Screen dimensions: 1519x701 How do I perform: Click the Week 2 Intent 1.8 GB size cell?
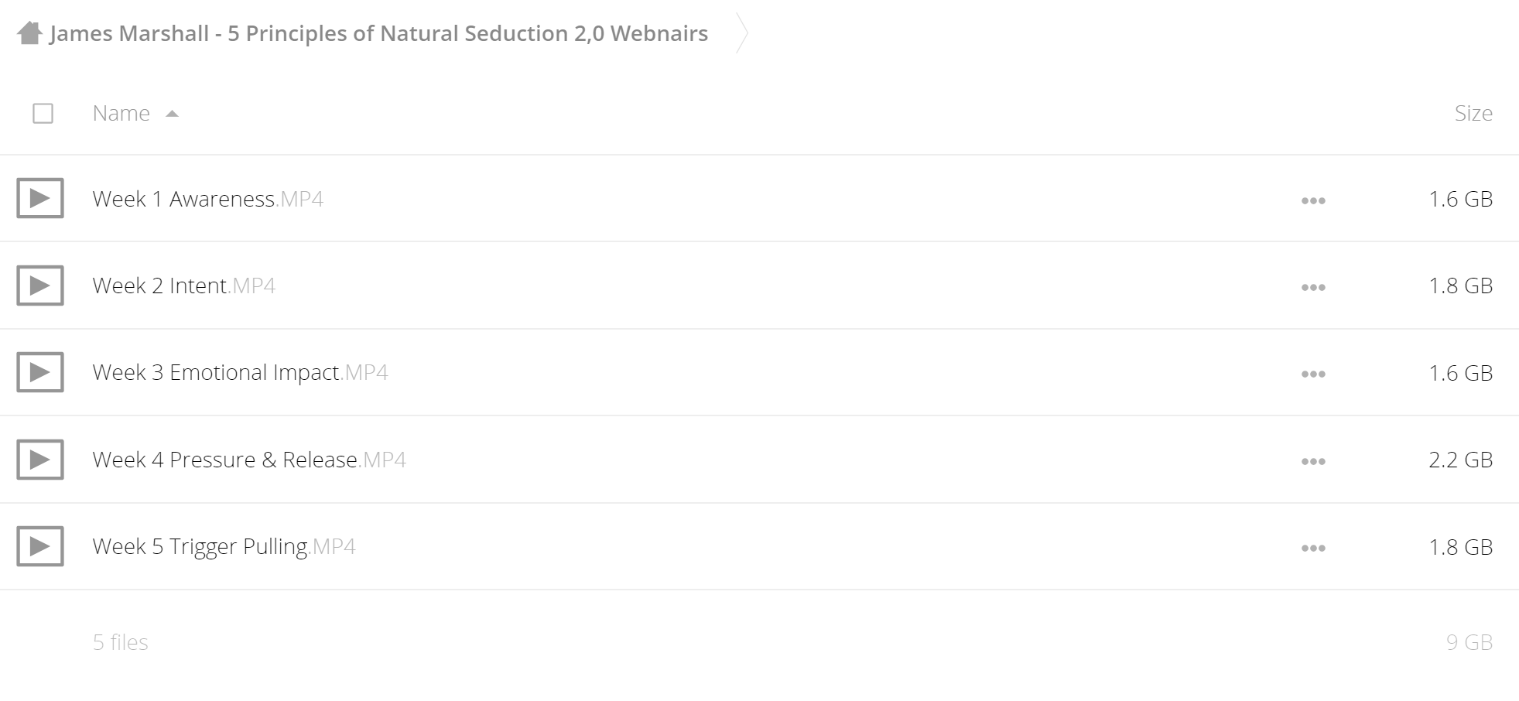1460,286
